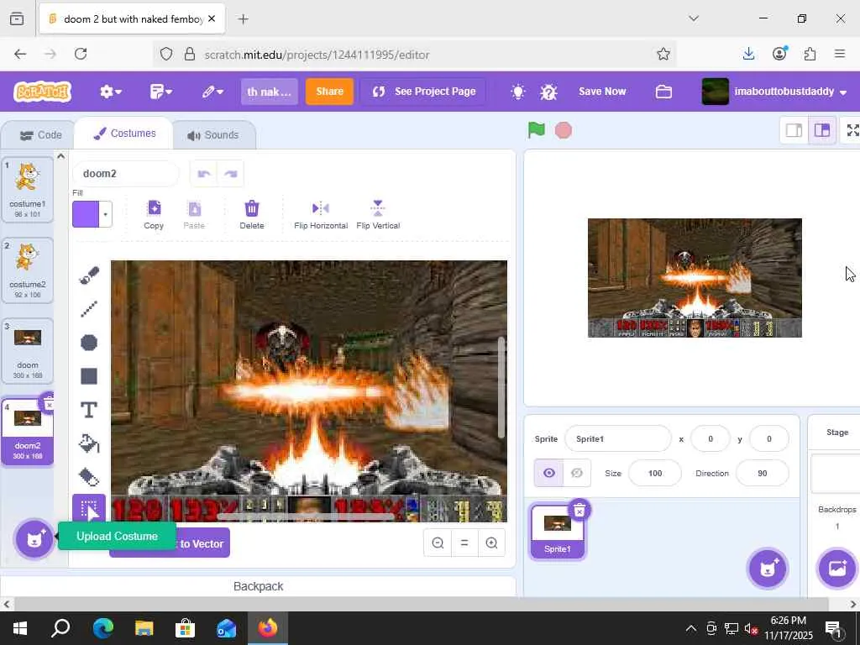Click the green flag to run
The width and height of the screenshot is (860, 645).
click(x=537, y=130)
